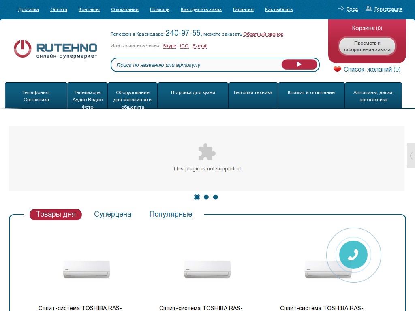Click the RUTEHNO онлайн супермаркет logo text
Screen dimensions: 415x311
(67, 50)
